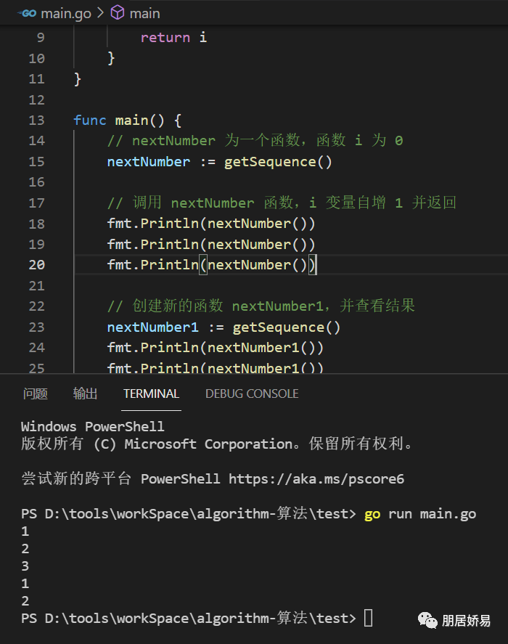The width and height of the screenshot is (508, 644).
Task: Click line number 23 in gutter
Action: click(36, 327)
